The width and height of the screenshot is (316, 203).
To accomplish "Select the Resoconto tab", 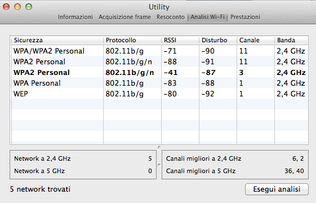I will coord(171,17).
